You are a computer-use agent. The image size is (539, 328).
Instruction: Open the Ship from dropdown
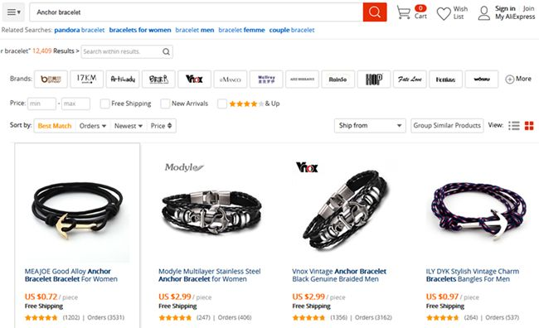pyautogui.click(x=370, y=126)
